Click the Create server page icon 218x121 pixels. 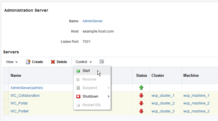[28, 62]
